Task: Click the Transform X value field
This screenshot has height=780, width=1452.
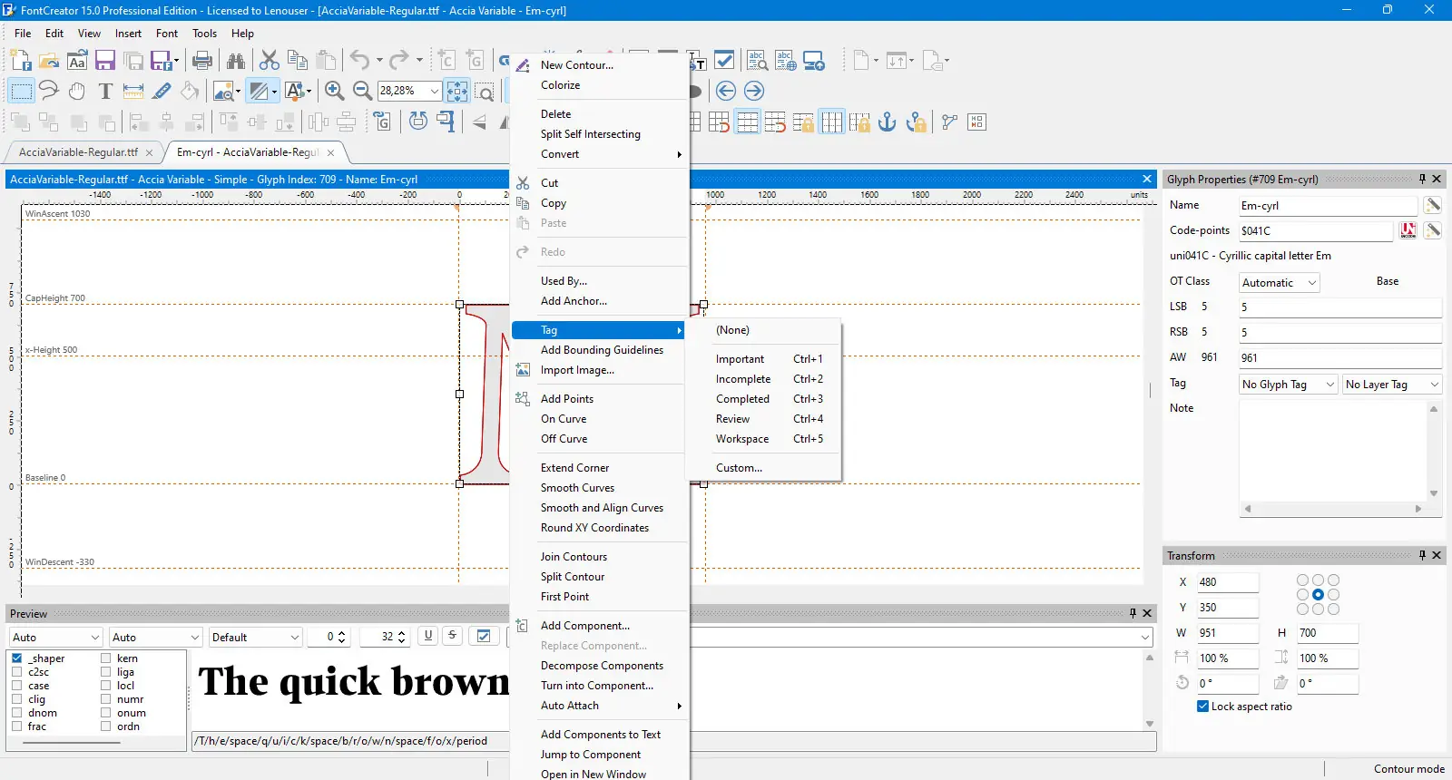Action: coord(1226,582)
